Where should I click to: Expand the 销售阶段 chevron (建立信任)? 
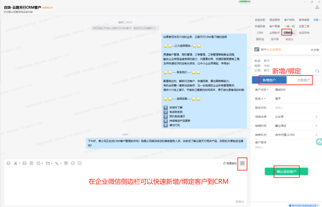coord(316,126)
